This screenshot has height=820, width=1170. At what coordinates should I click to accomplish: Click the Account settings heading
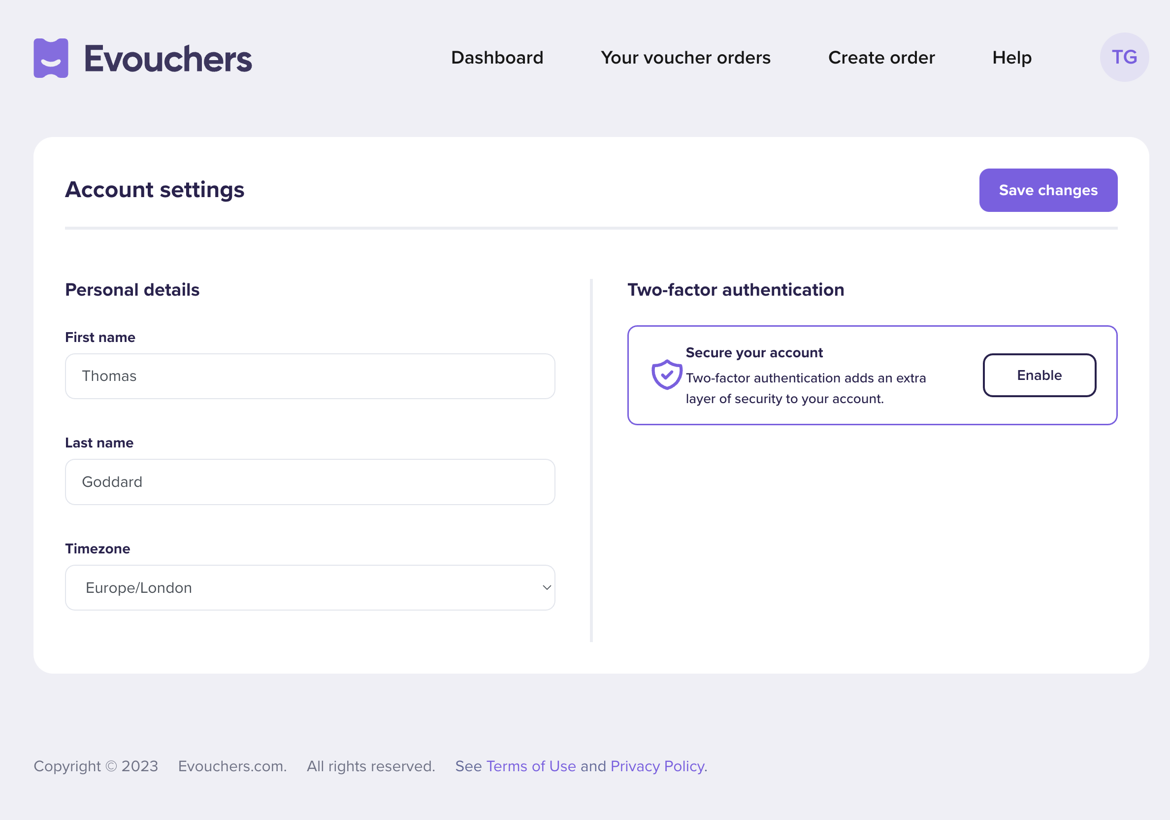click(155, 190)
